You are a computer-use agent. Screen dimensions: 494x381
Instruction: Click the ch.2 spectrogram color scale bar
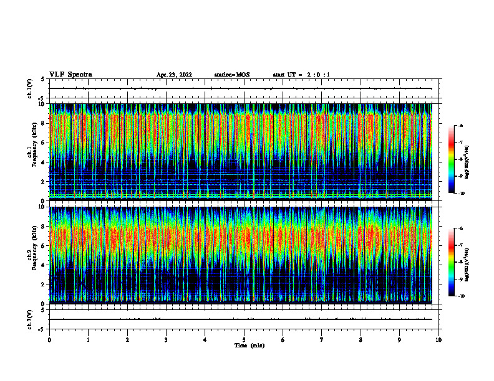pos(452,262)
